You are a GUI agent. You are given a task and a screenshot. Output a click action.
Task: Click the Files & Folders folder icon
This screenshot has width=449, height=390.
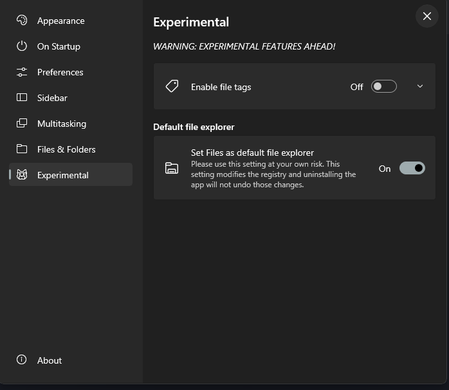pyautogui.click(x=22, y=149)
